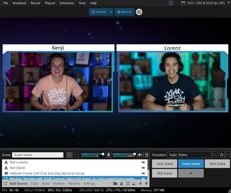Adjust the speaker volume slider

pyautogui.click(x=124, y=154)
